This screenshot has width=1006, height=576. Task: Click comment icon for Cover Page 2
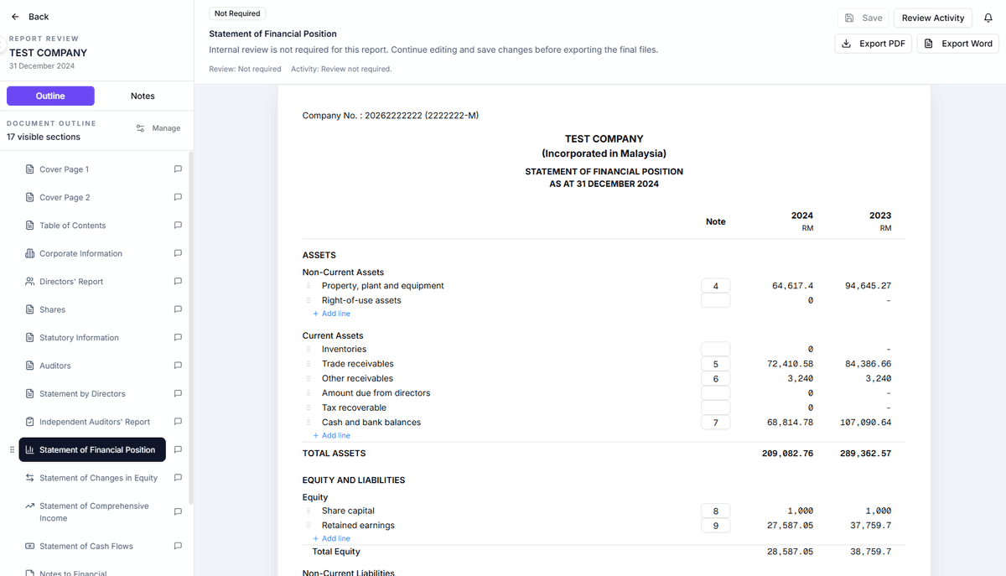tap(178, 198)
